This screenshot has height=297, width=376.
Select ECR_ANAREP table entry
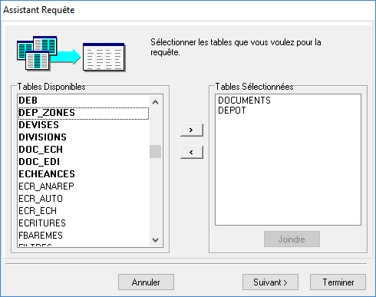pos(84,186)
